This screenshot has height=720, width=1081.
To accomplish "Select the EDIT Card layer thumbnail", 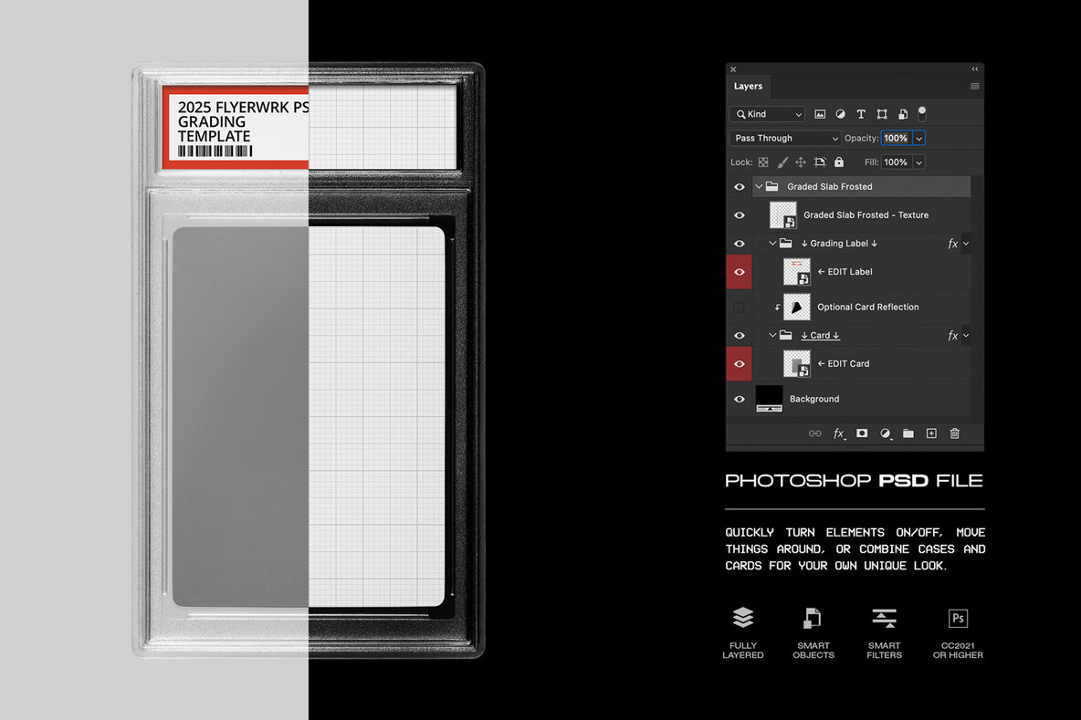I will (x=795, y=363).
